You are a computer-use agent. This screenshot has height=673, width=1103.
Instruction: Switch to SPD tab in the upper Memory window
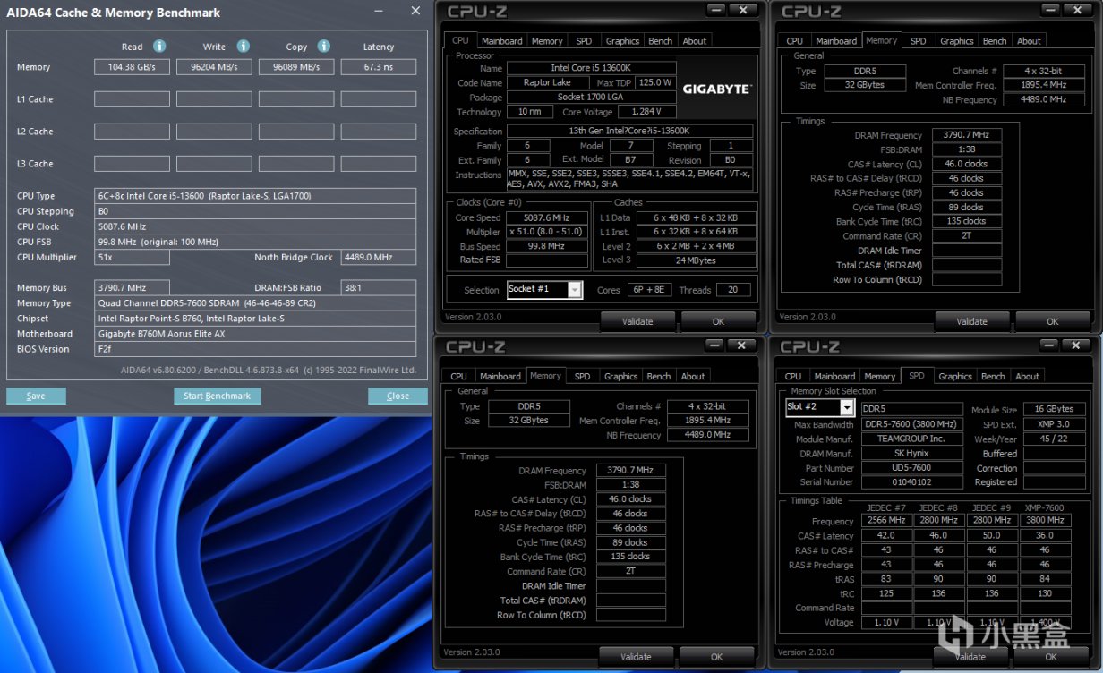coord(919,41)
